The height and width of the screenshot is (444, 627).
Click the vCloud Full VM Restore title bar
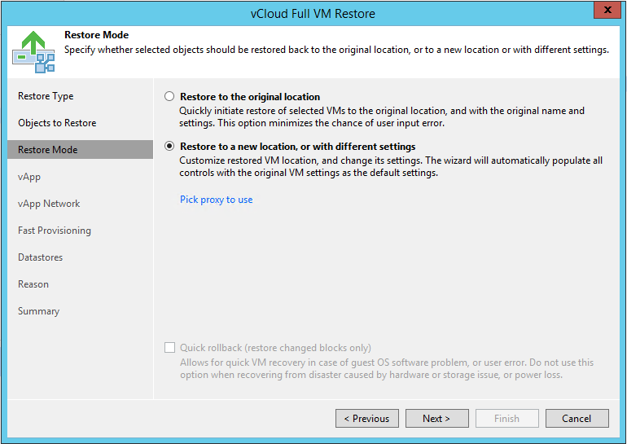(x=313, y=14)
